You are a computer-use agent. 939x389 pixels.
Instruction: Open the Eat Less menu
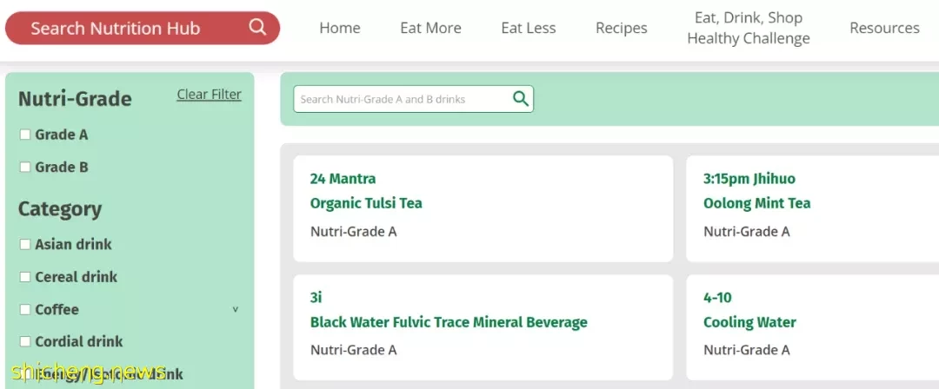[x=529, y=28]
